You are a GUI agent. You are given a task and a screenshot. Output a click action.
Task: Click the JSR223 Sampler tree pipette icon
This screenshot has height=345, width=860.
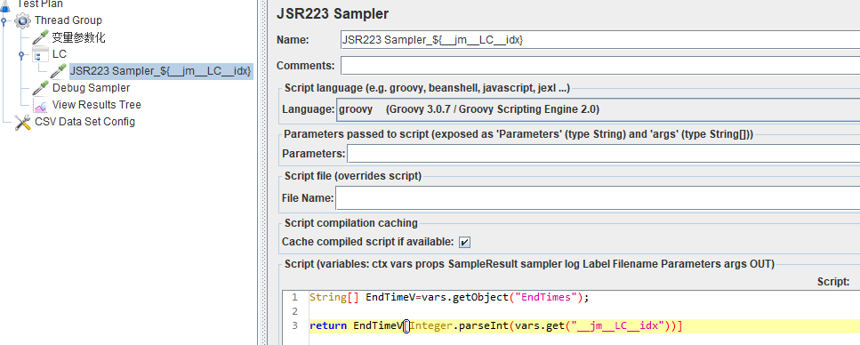(58, 71)
